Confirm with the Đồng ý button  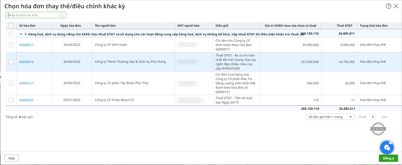(388, 158)
